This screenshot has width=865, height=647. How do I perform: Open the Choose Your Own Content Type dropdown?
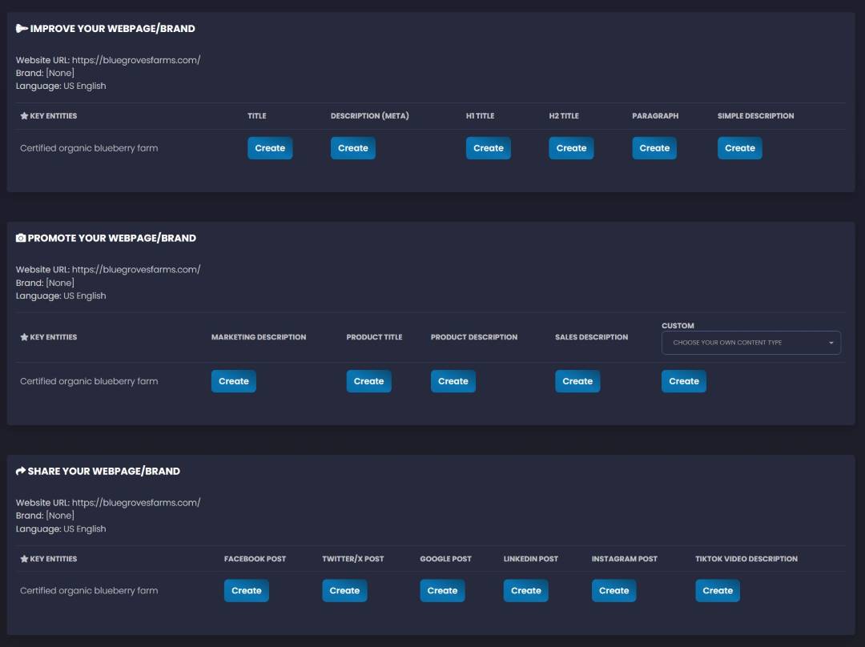pyautogui.click(x=750, y=343)
